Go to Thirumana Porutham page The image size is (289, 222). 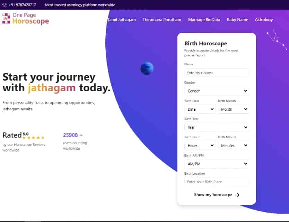(x=162, y=20)
